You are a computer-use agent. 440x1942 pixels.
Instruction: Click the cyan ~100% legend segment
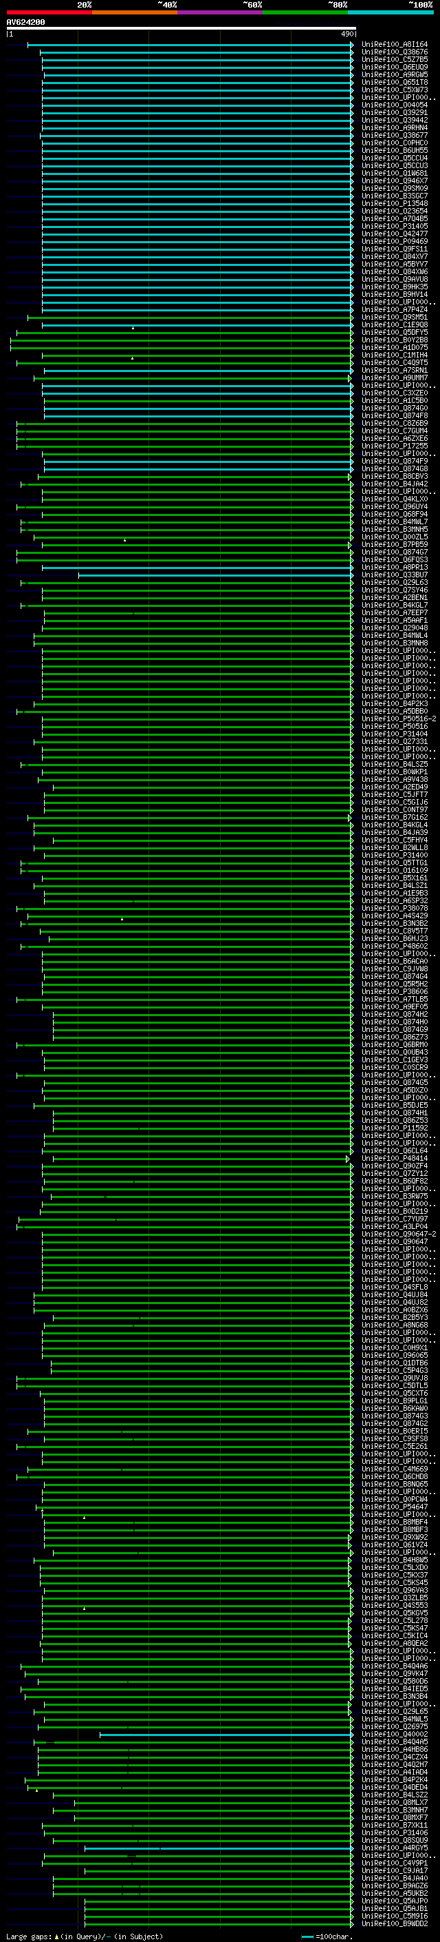click(390, 13)
